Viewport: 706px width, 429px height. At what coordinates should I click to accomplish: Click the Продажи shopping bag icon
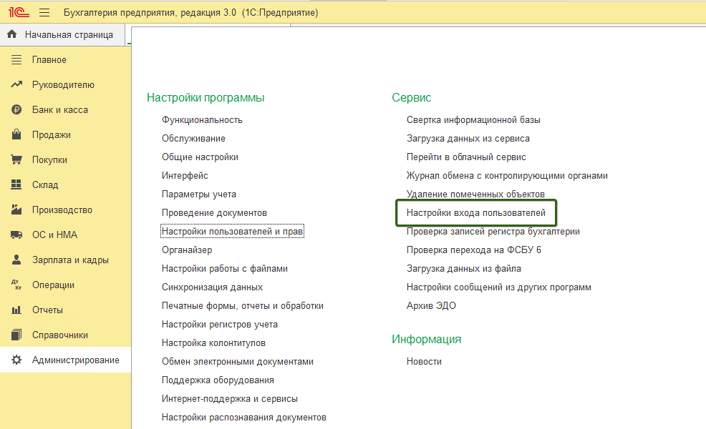16,134
